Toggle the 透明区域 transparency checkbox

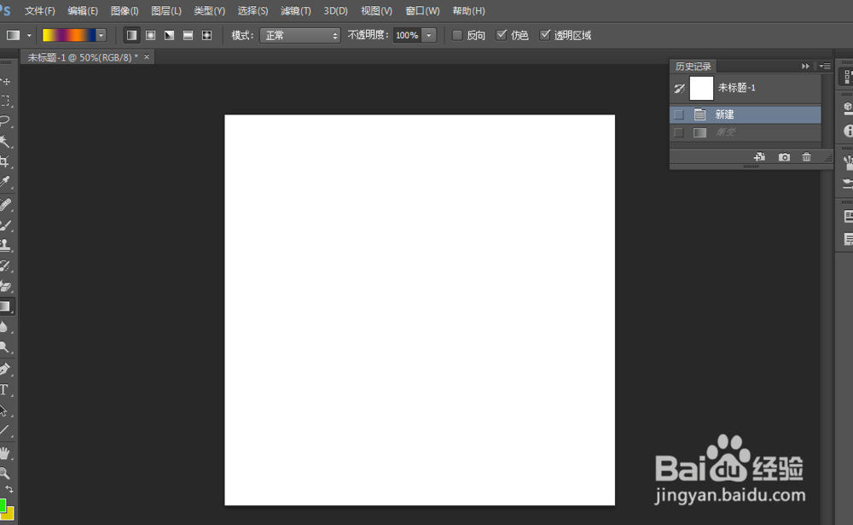(544, 35)
